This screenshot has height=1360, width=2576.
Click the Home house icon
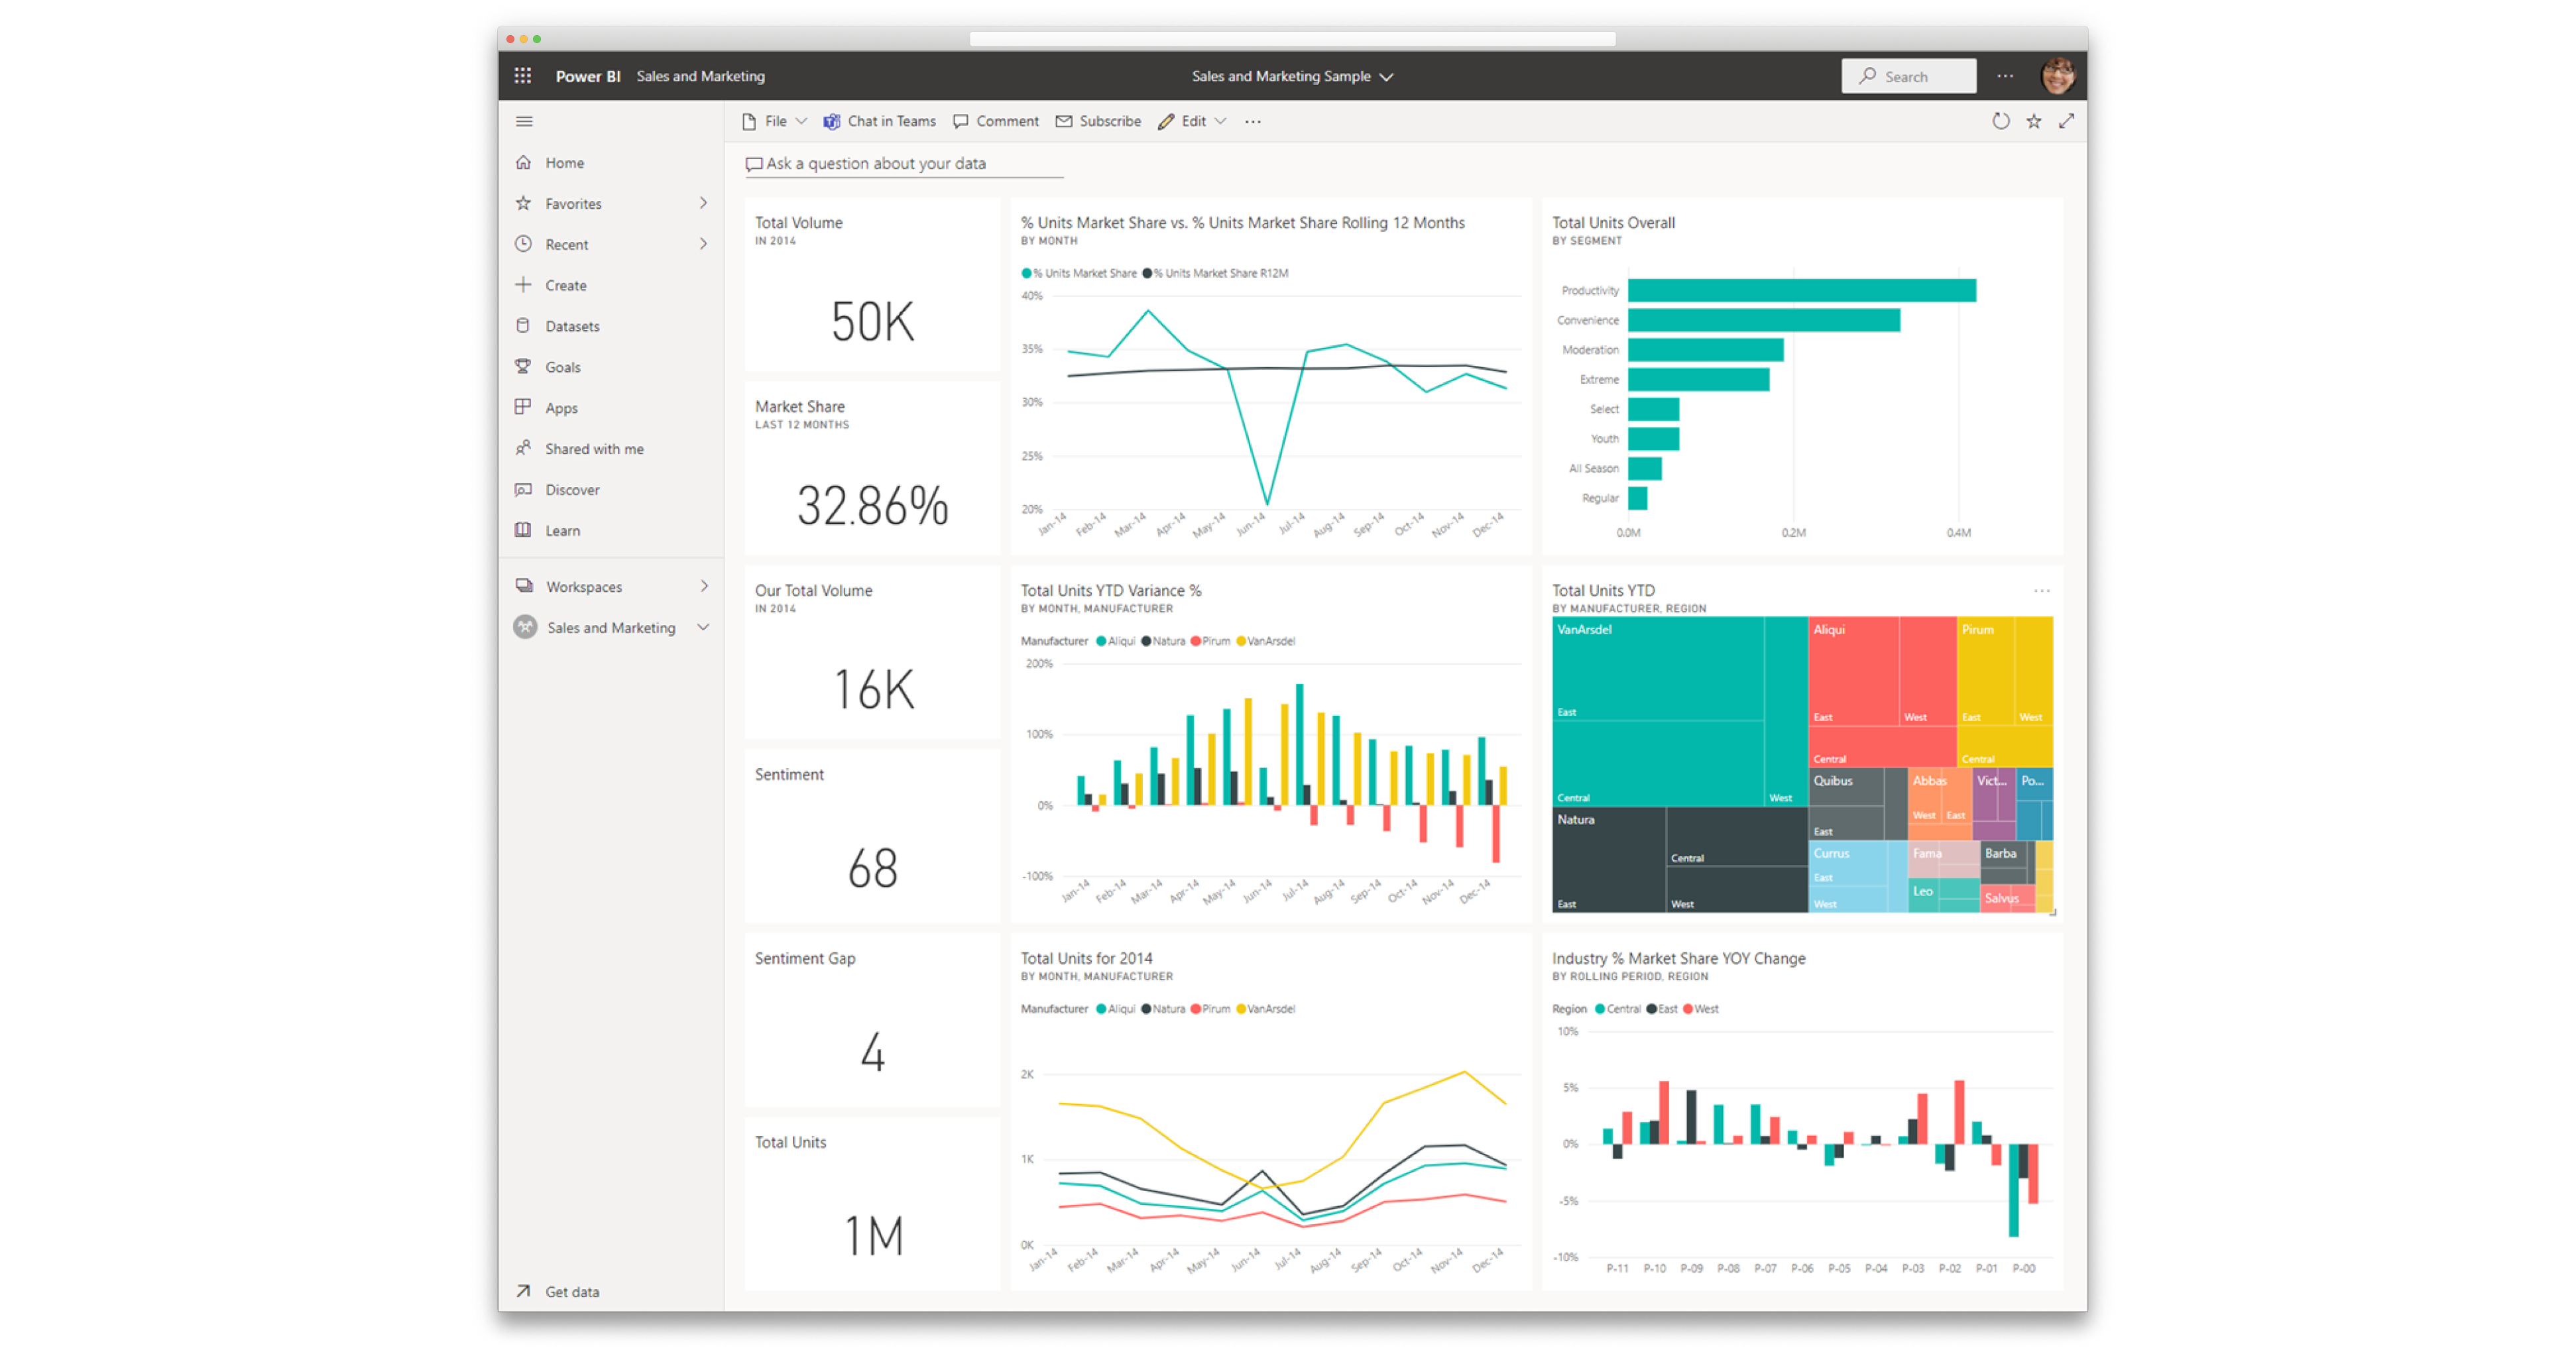(523, 162)
